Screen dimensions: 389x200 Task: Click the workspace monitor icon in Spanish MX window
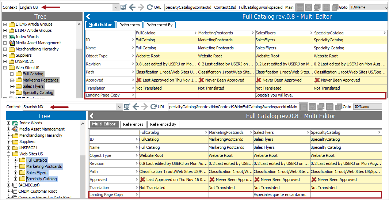coord(127,107)
